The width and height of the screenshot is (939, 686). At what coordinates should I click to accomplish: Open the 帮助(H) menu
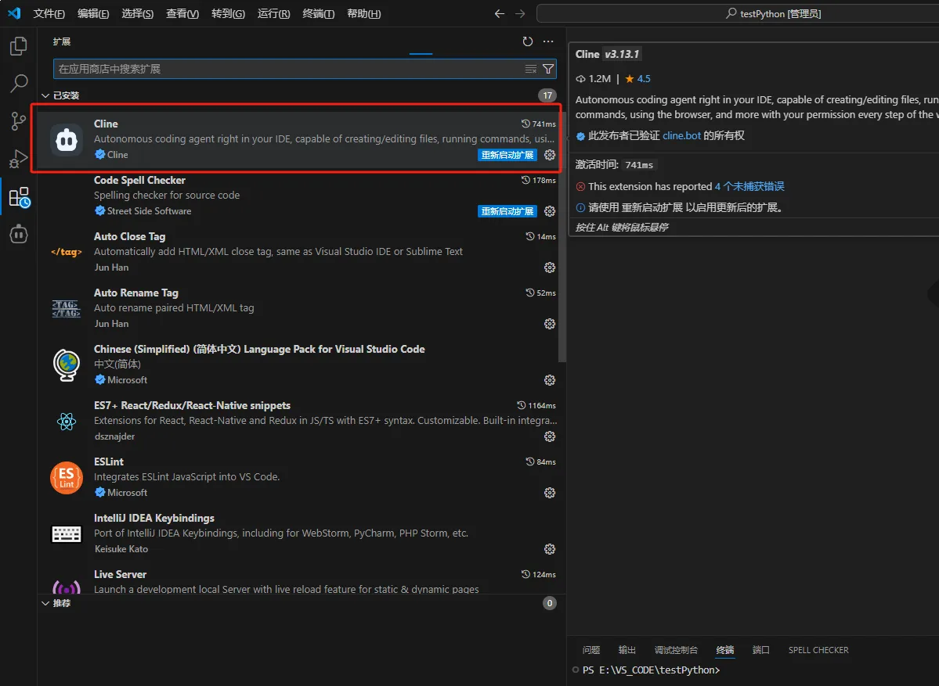point(363,13)
